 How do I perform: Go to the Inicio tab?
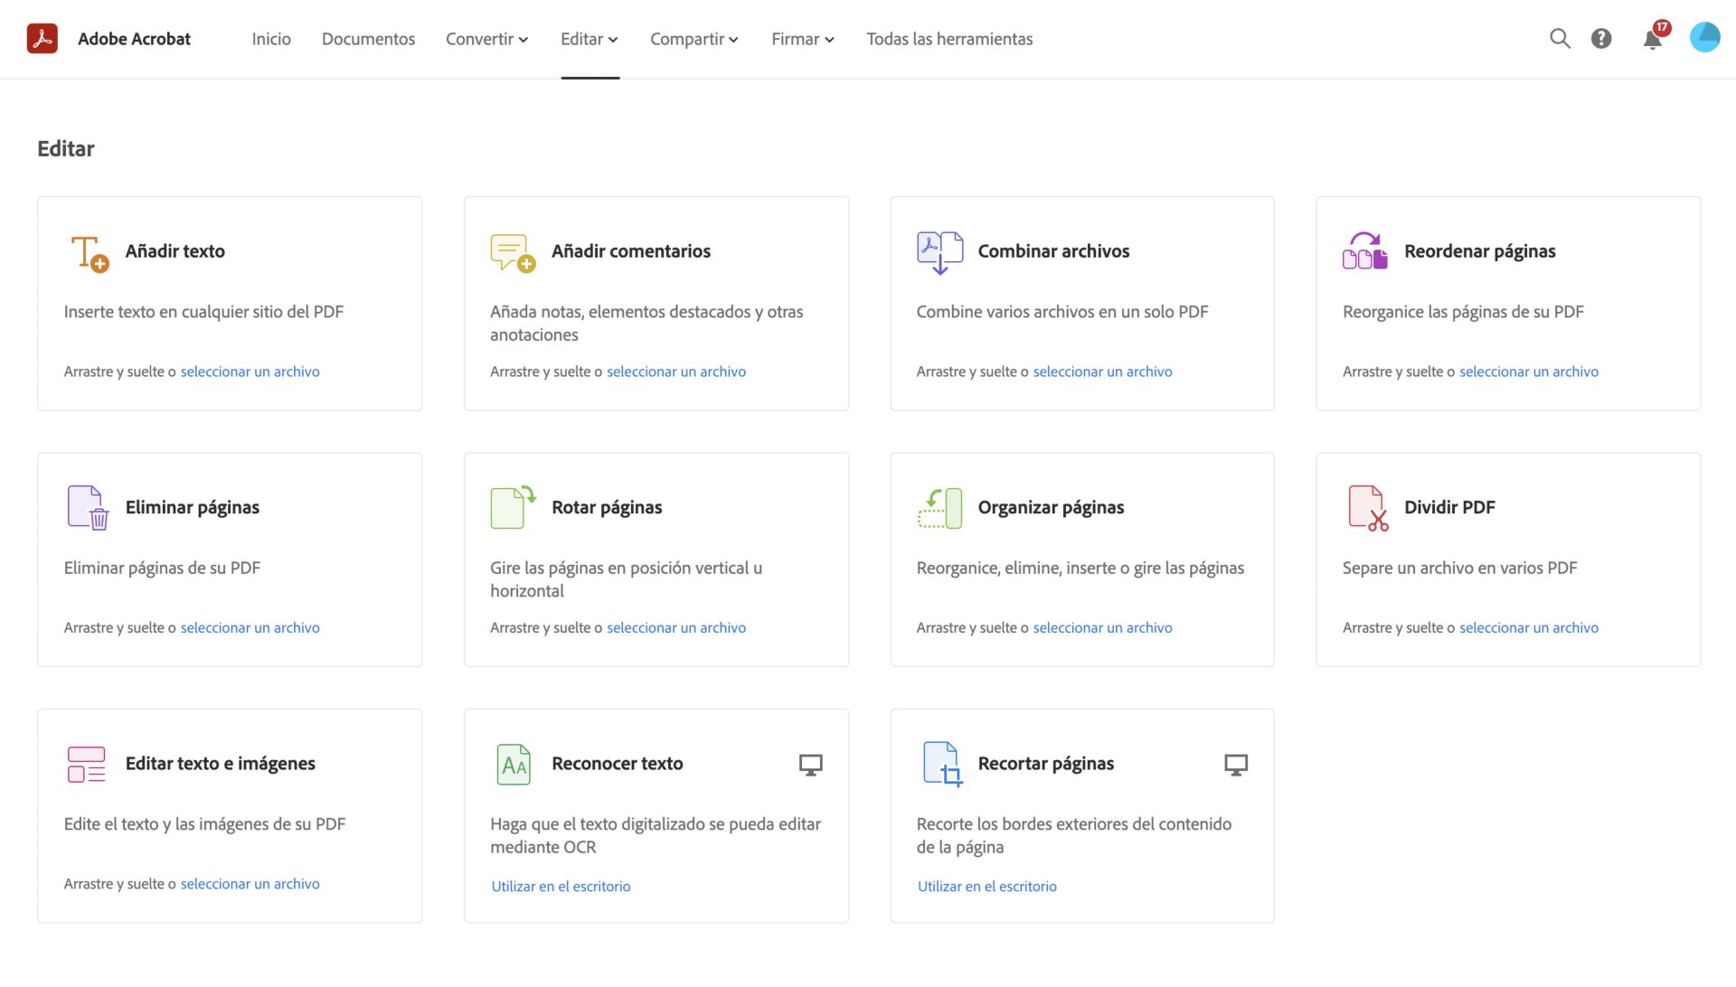pyautogui.click(x=271, y=39)
